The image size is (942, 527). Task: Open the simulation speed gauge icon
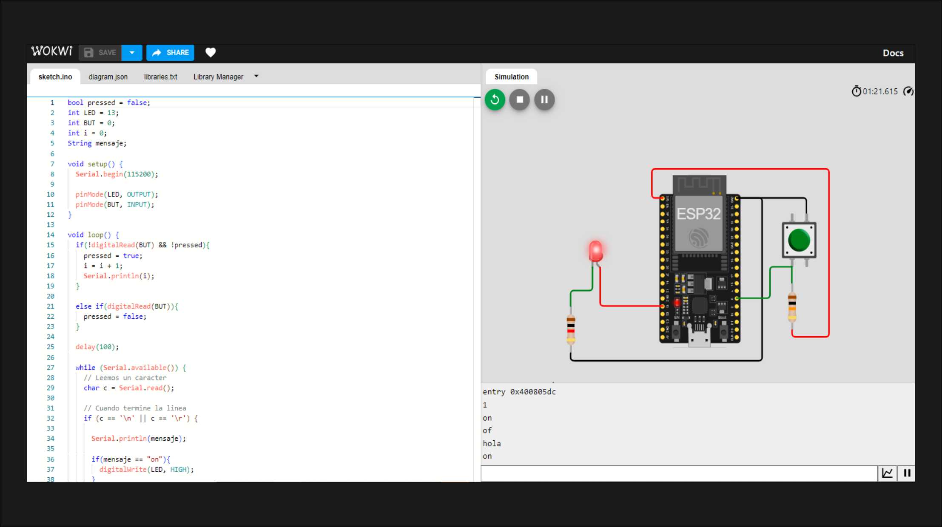click(908, 91)
